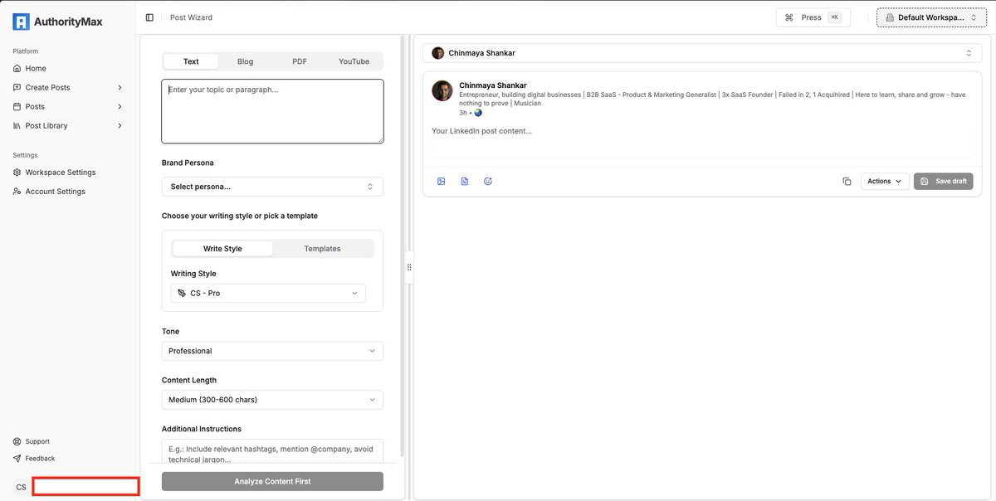Click the document attachment icon in the post editor
Screen dimensions: 996x501
(x=465, y=181)
